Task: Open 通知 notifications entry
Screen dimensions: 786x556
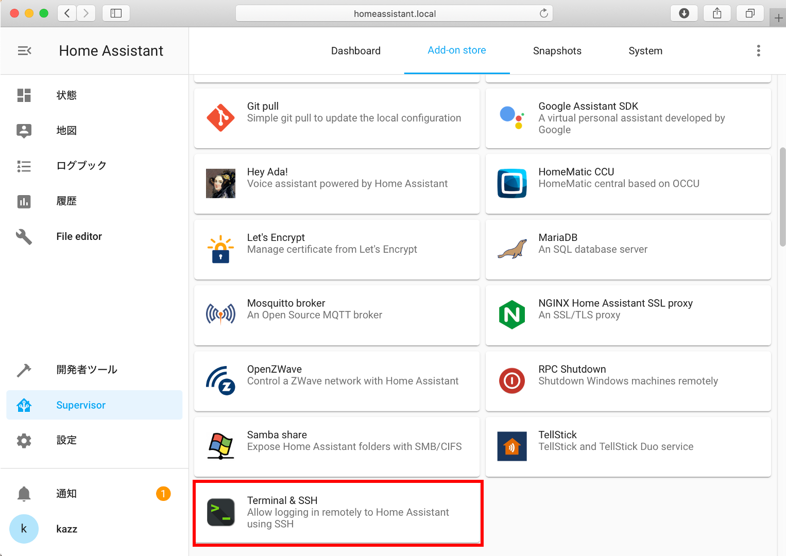Action: (94, 494)
